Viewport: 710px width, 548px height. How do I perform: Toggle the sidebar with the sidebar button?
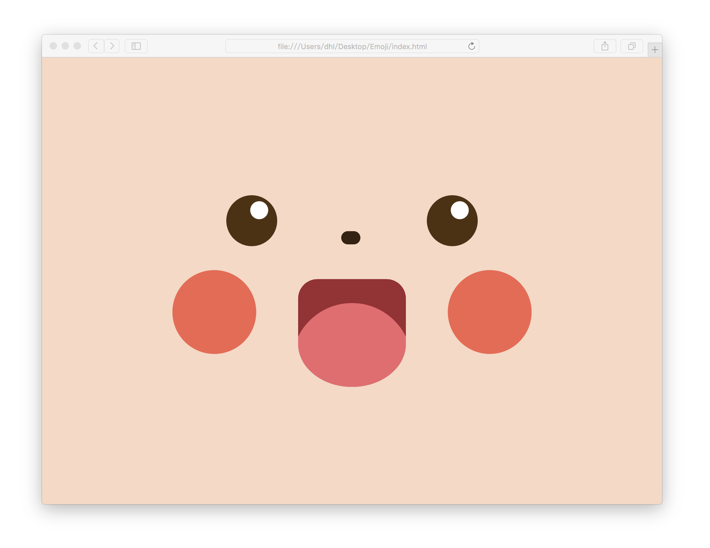click(136, 46)
